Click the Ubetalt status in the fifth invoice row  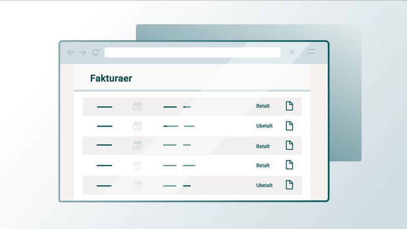264,186
